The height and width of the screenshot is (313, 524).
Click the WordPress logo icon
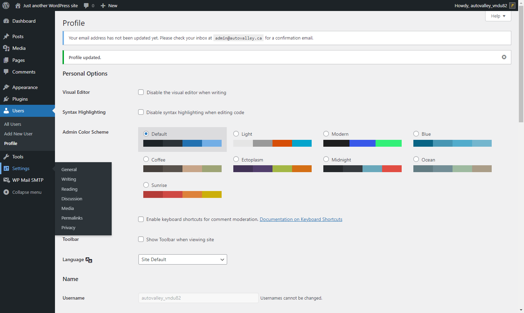click(6, 5)
